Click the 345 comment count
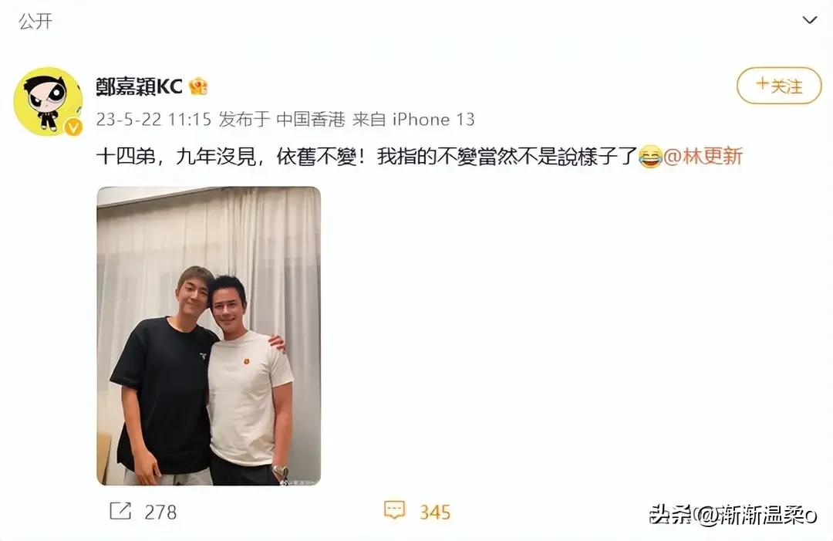 point(434,512)
